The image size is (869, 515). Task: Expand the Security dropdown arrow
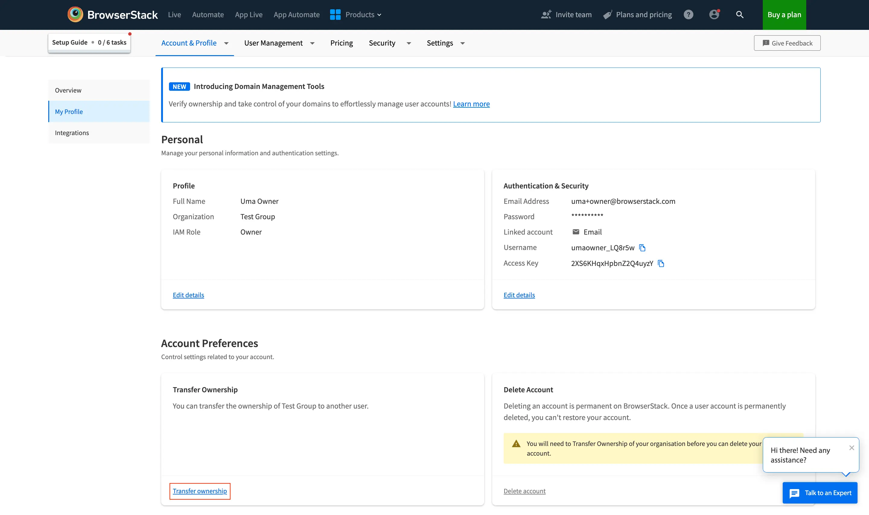click(409, 43)
